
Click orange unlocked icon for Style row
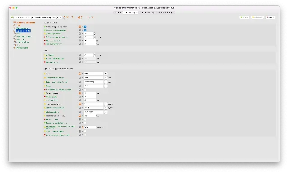point(80,73)
